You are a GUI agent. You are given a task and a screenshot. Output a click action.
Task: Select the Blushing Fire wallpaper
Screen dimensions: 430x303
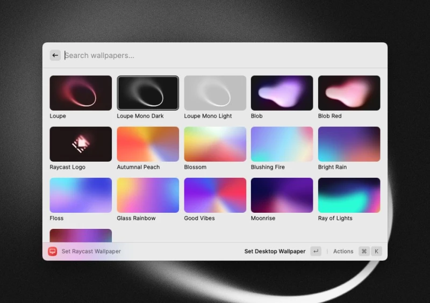click(x=282, y=144)
